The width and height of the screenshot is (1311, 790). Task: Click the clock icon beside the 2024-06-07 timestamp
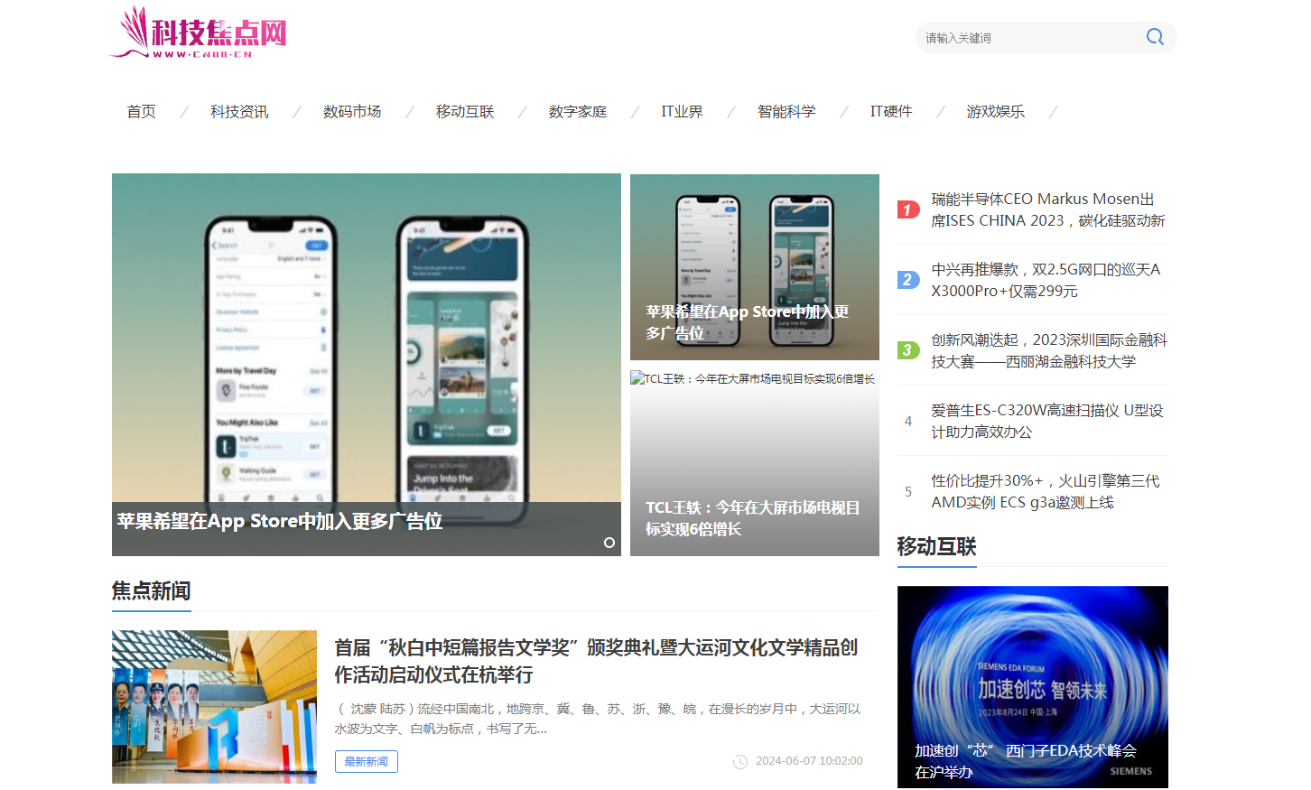coord(740,762)
